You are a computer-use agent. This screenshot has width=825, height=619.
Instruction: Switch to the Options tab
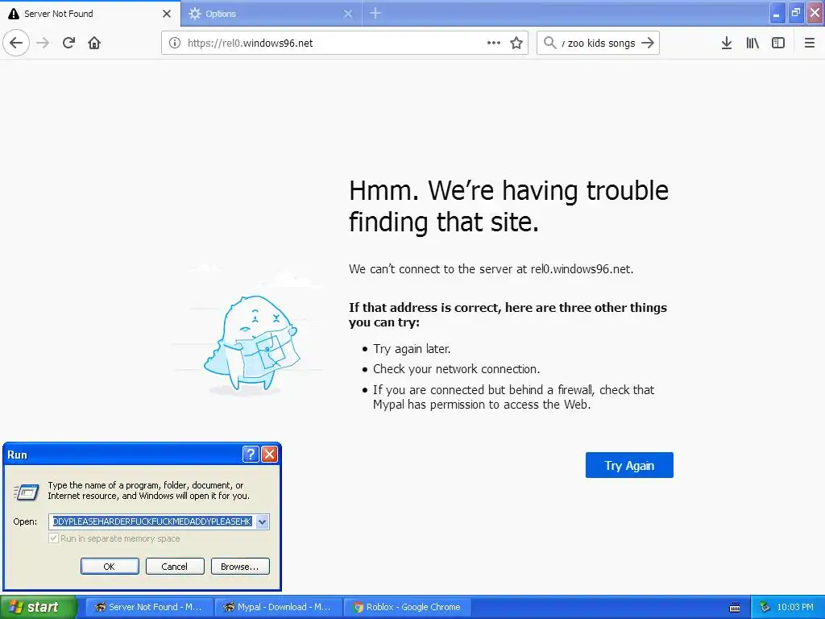point(271,14)
